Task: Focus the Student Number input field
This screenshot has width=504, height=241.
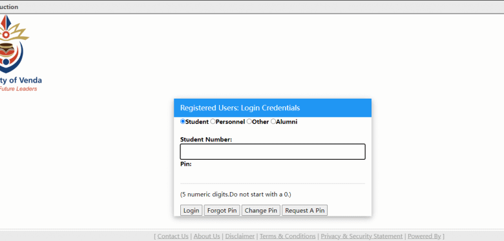Action: 273,151
